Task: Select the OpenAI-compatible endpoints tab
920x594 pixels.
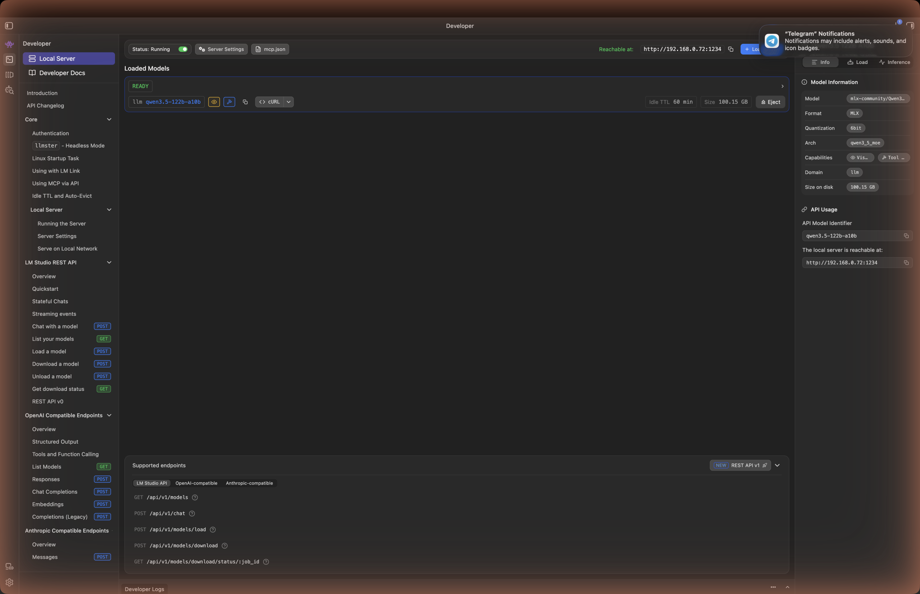Action: (196, 483)
